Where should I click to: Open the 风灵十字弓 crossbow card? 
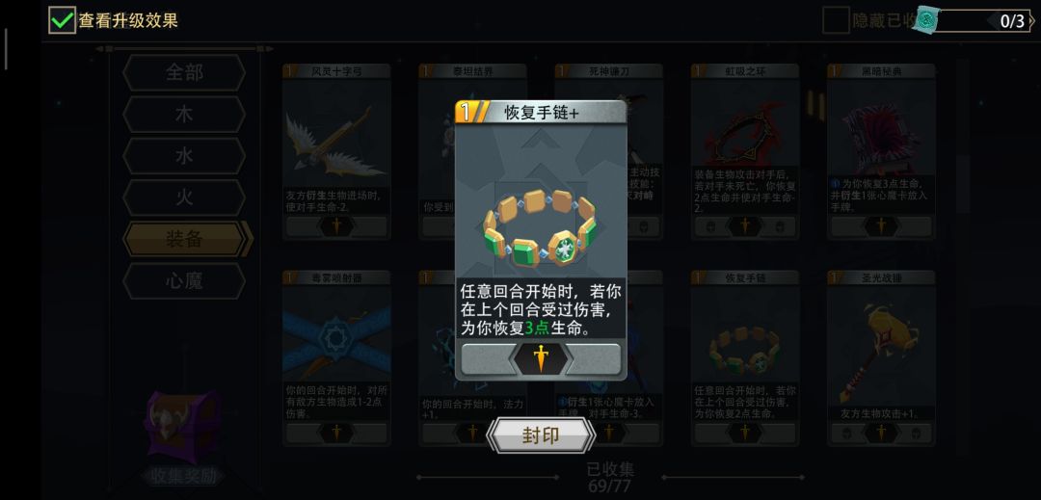[336, 151]
